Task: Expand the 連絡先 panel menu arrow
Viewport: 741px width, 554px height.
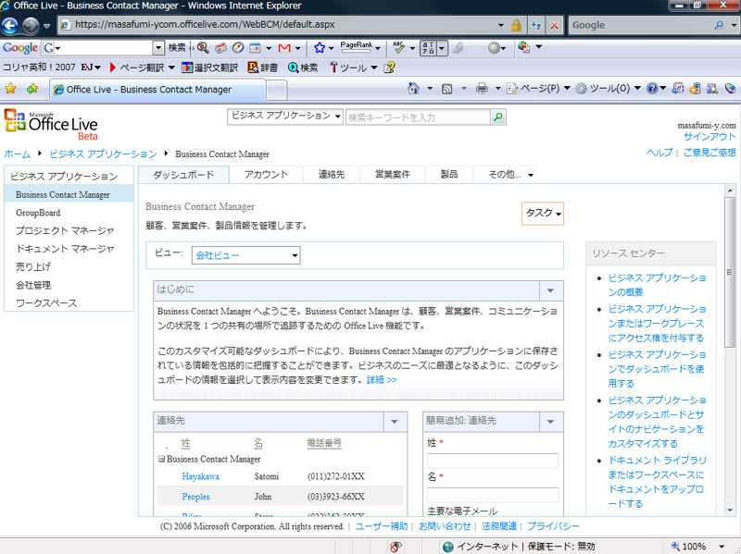Action: coord(395,422)
